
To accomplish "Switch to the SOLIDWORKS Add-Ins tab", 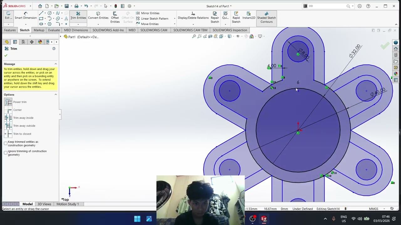I will click(x=108, y=30).
